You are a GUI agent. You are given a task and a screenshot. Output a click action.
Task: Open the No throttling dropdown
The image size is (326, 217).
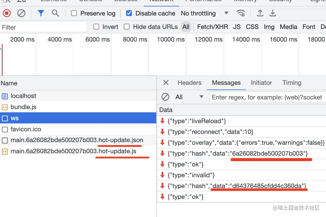pyautogui.click(x=205, y=13)
